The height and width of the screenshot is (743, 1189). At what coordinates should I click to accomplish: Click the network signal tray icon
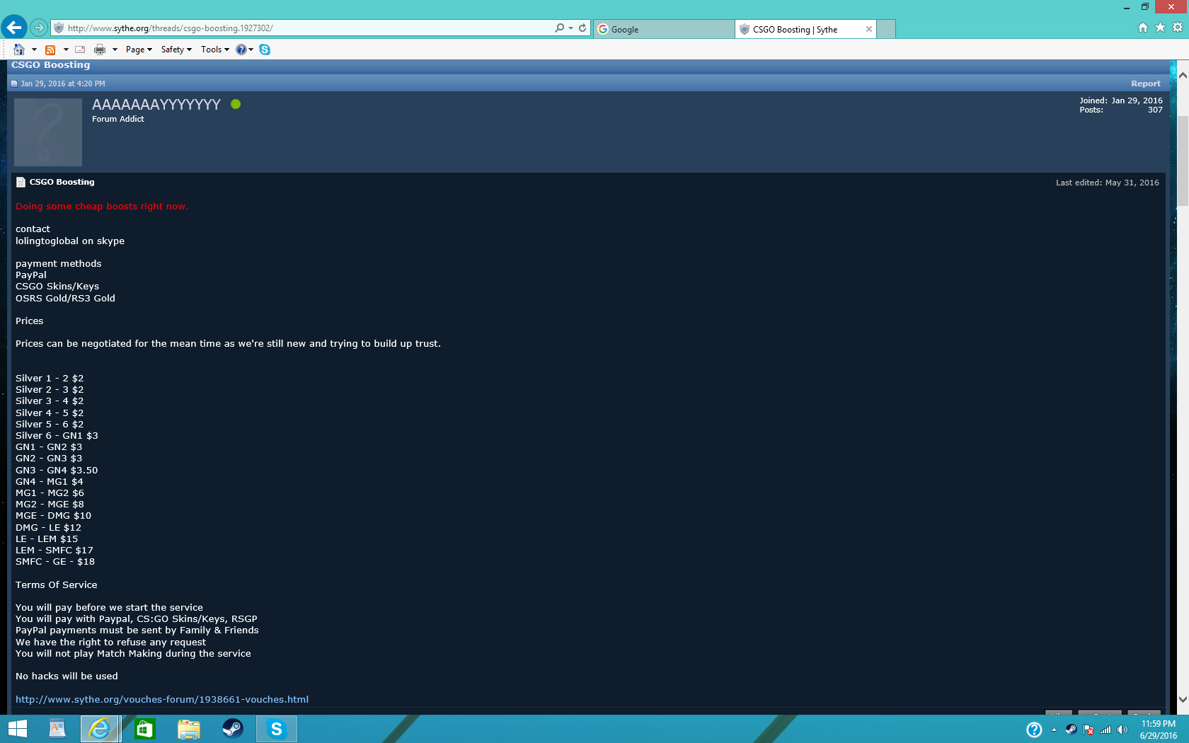click(x=1105, y=730)
